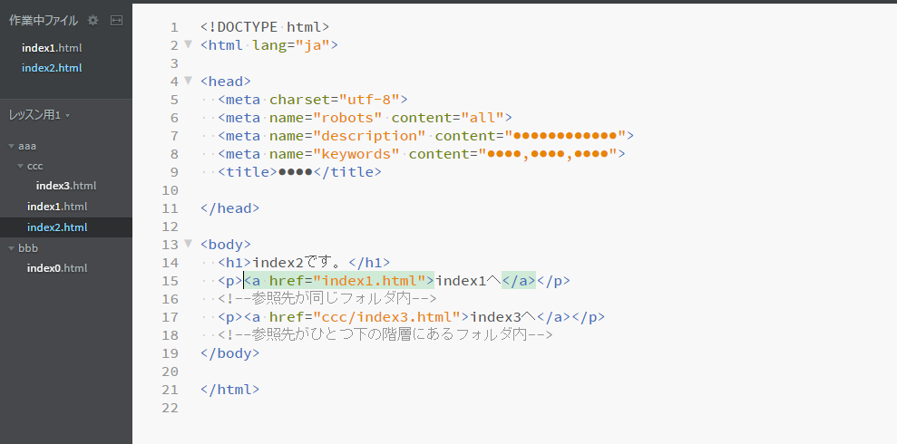Click the ccc/index3.html href value in code
Viewport: 897px width, 444px height.
point(388,317)
